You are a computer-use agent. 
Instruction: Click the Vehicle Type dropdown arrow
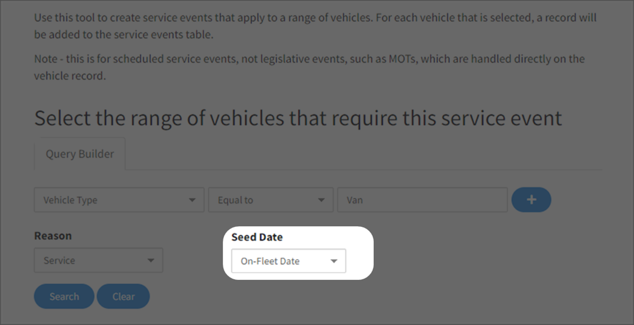(192, 200)
